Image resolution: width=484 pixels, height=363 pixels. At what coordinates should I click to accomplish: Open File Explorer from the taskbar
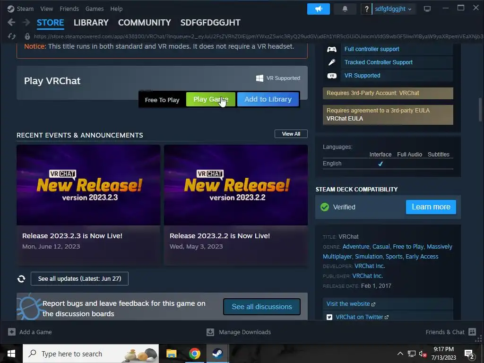(171, 354)
